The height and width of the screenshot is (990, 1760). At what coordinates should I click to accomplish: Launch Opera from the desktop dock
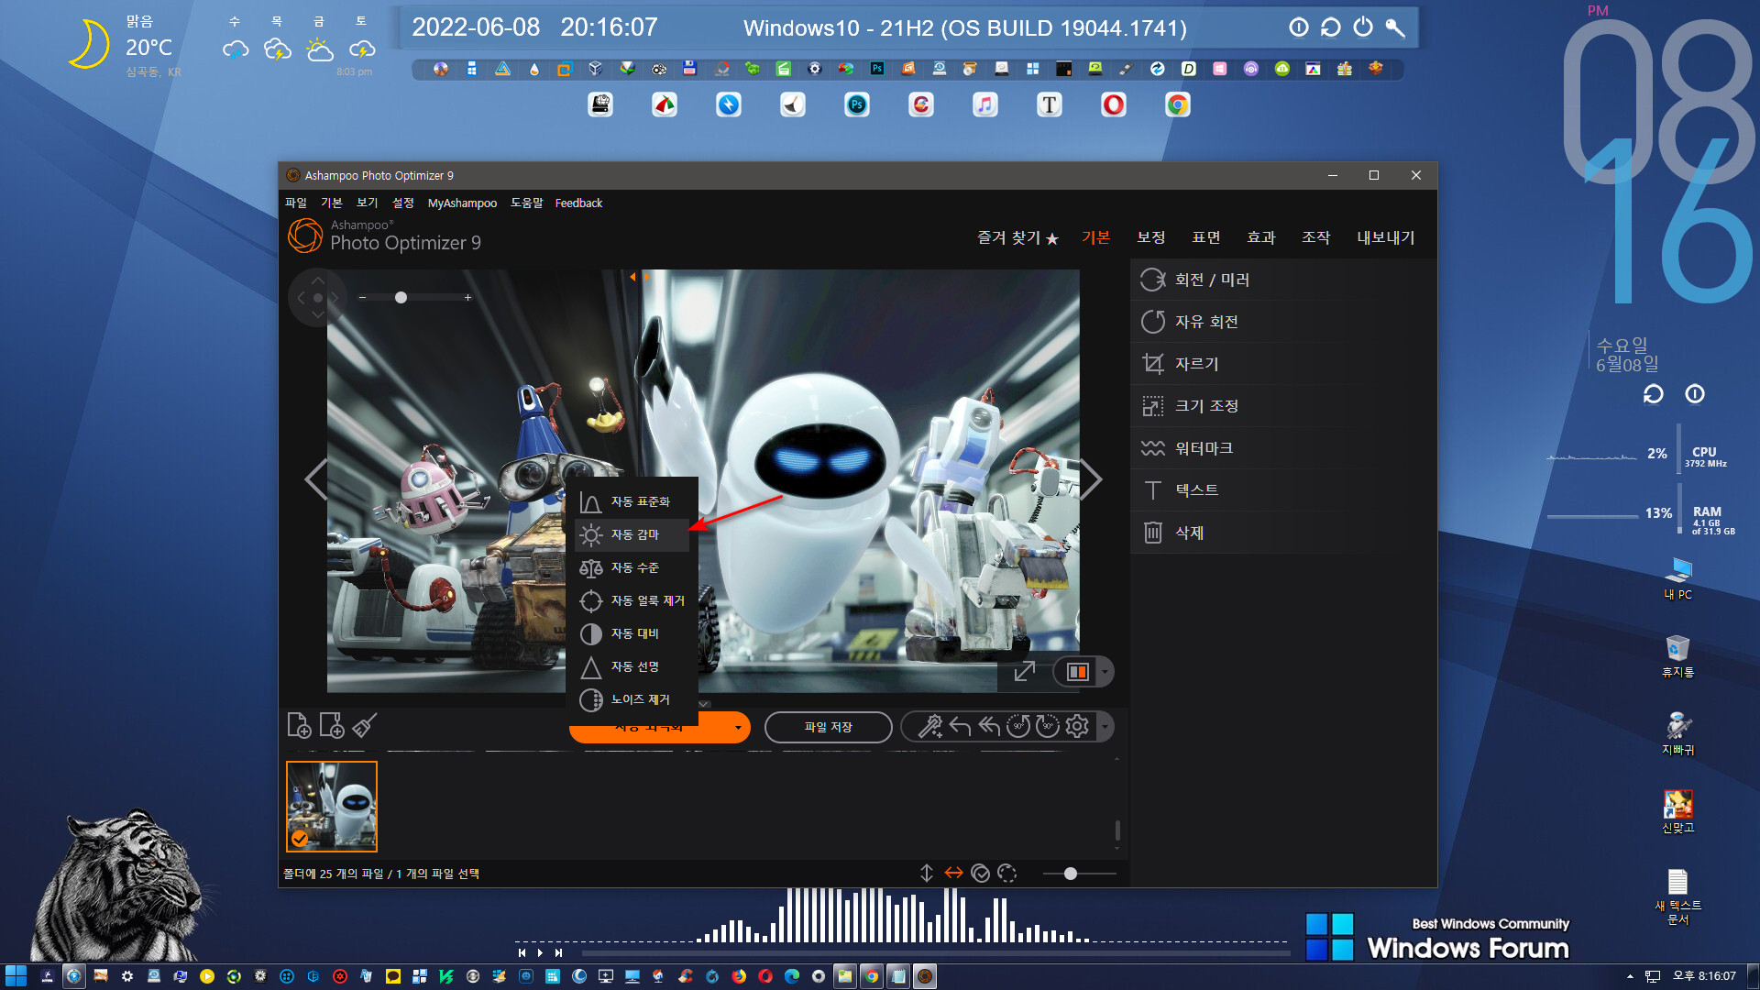tap(1113, 104)
